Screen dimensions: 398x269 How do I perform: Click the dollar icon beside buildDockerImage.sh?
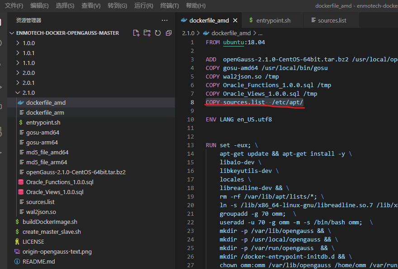(17, 222)
